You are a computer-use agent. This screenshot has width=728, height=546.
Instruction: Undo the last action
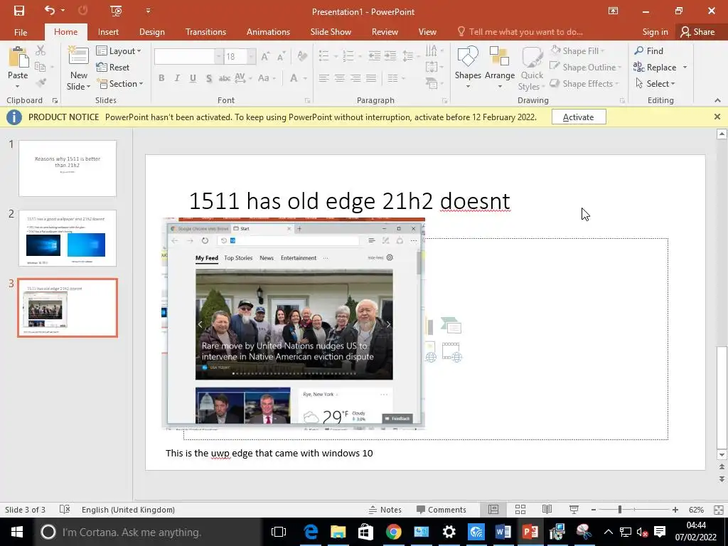(x=50, y=10)
